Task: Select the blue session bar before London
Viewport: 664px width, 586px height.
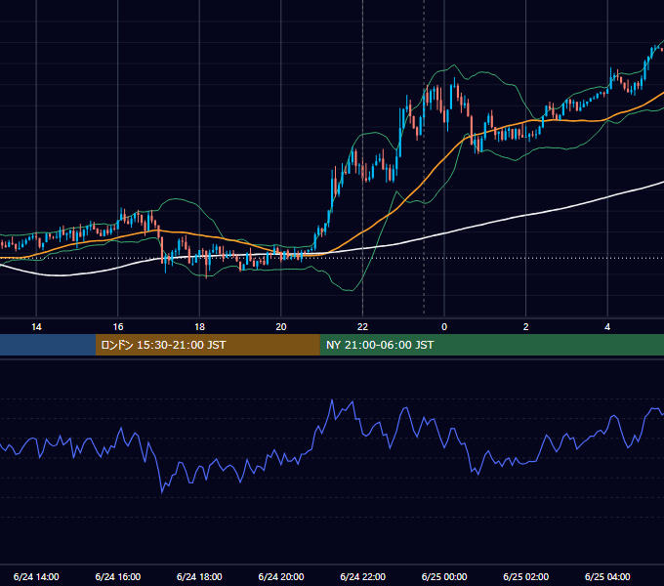Action: [x=48, y=345]
